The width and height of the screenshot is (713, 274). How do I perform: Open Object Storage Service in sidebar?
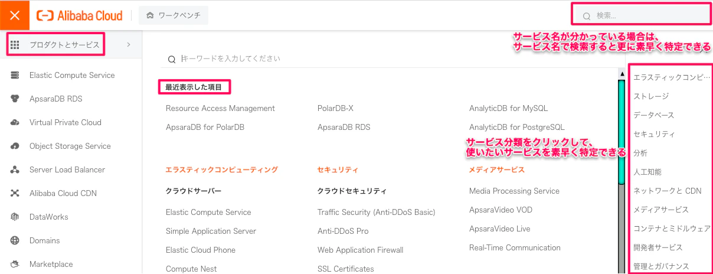[70, 146]
